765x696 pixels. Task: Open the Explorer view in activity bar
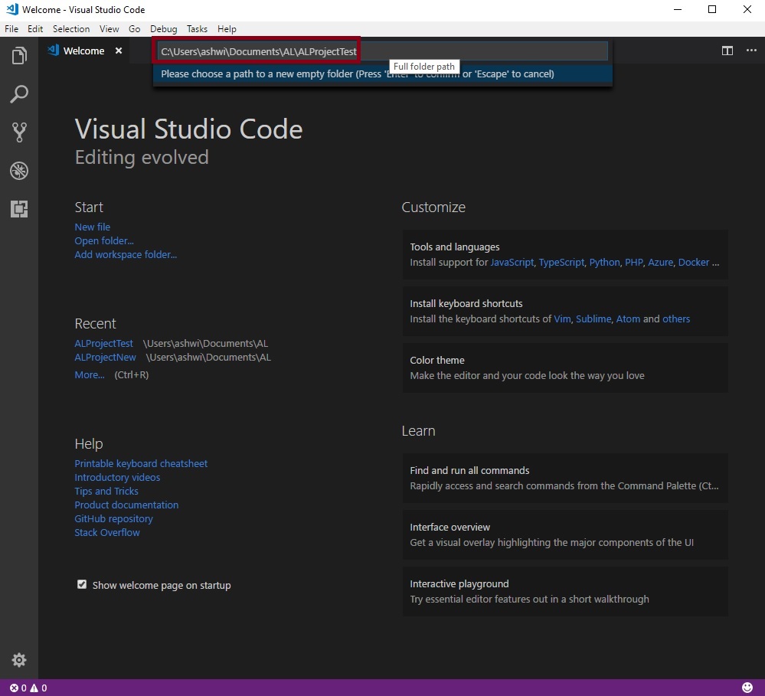coord(19,56)
